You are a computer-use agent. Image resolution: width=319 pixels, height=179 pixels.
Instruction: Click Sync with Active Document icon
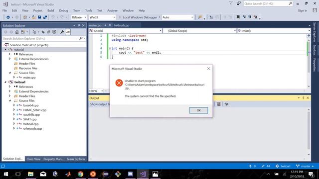43,32
